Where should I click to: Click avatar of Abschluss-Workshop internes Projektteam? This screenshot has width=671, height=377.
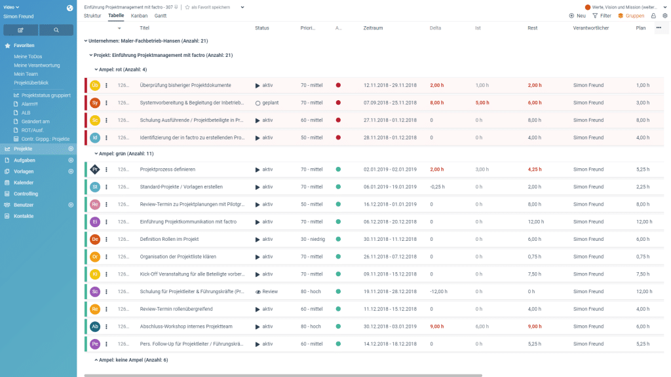tap(95, 327)
